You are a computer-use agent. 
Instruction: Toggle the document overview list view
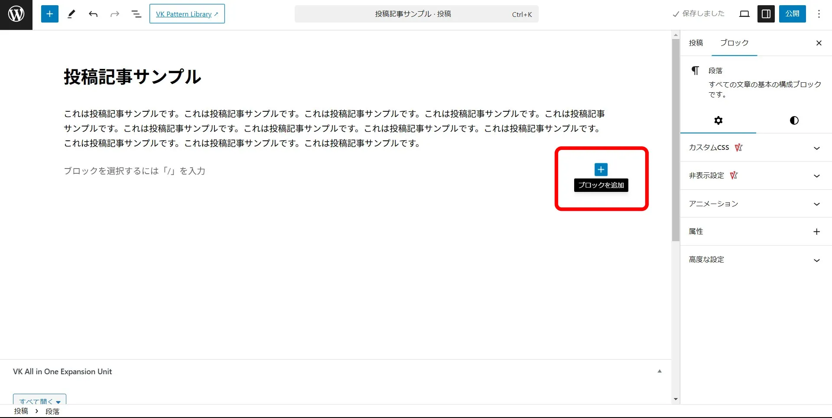136,13
